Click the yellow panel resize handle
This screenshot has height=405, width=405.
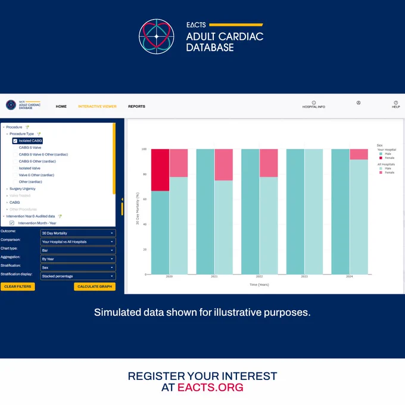pos(122,208)
